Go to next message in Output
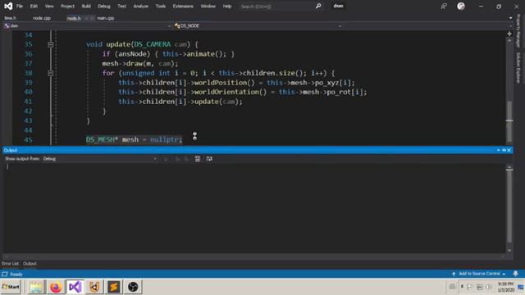This screenshot has height=295, width=525. click(186, 159)
